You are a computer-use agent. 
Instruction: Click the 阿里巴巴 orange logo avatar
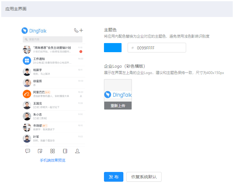(27, 94)
